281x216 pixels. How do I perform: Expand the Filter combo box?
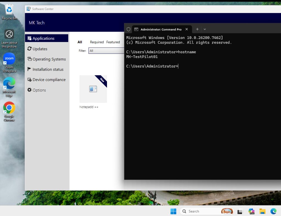point(106,51)
